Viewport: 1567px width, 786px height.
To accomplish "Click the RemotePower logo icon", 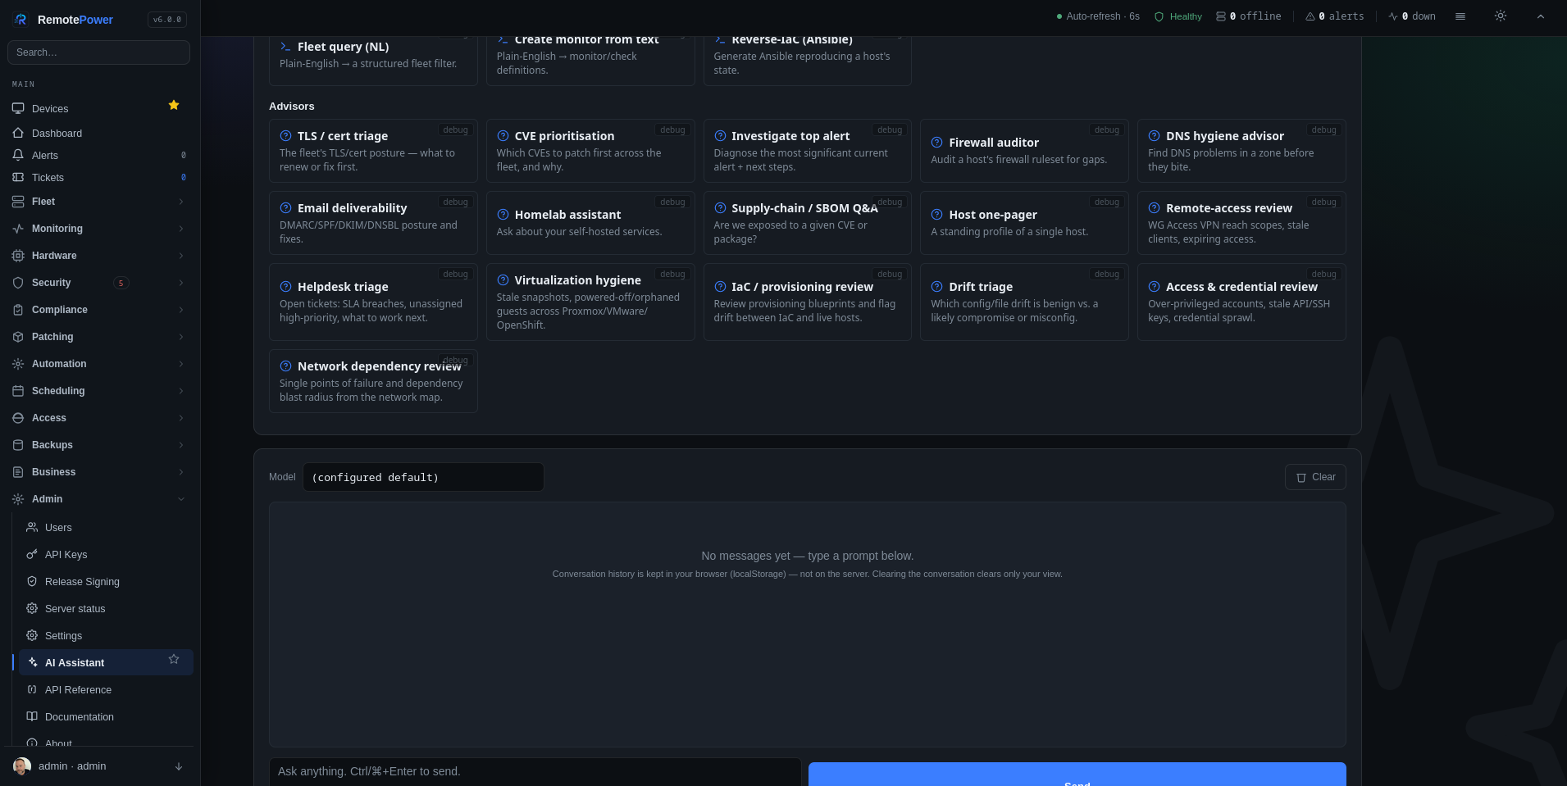I will (x=20, y=20).
